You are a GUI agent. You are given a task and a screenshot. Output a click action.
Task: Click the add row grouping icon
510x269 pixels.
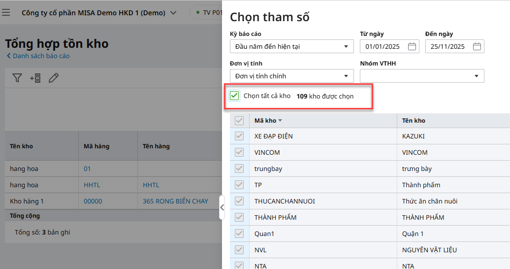(x=35, y=78)
